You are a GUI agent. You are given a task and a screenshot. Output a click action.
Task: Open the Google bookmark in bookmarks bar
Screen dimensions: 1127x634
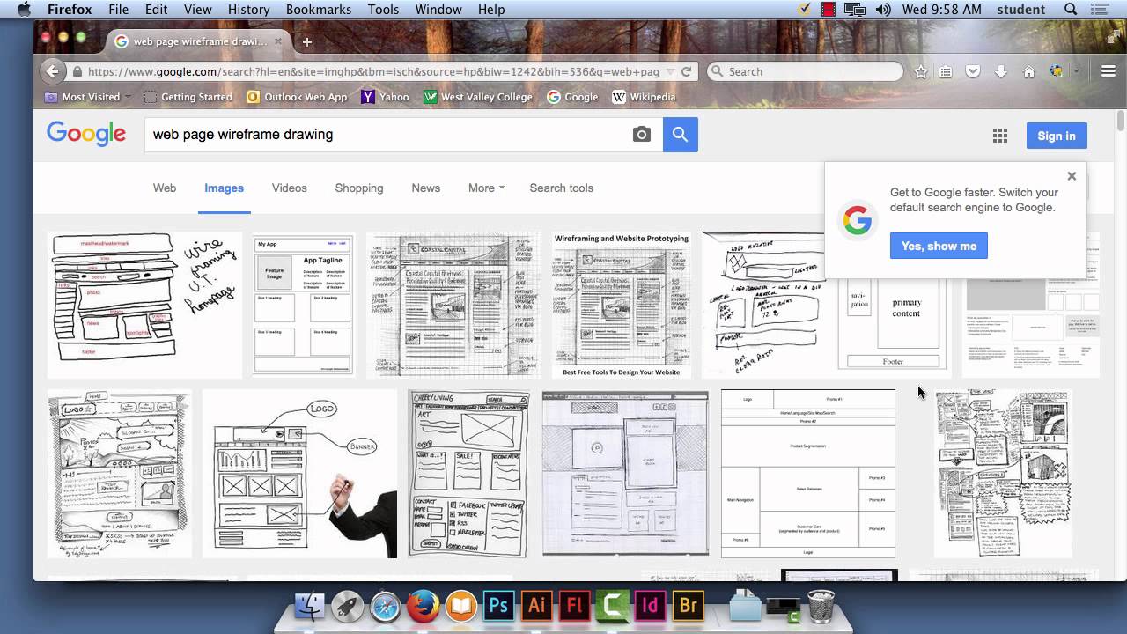(x=572, y=97)
